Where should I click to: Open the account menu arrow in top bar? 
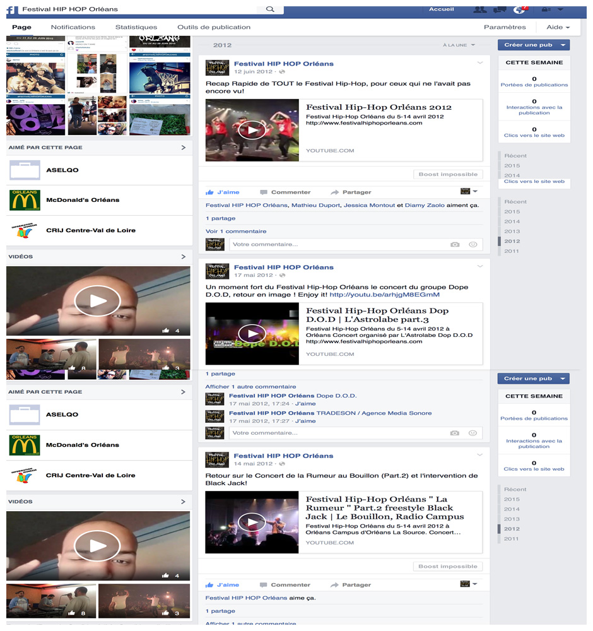(x=560, y=9)
